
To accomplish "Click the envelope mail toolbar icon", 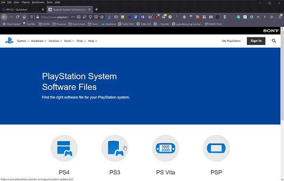I will click(116, 17).
